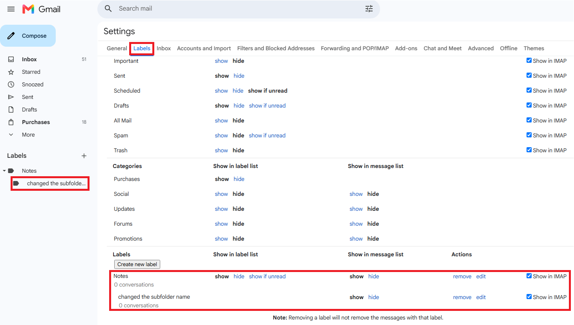
Task: Click 'show if unread' for Notes label
Action: click(267, 276)
